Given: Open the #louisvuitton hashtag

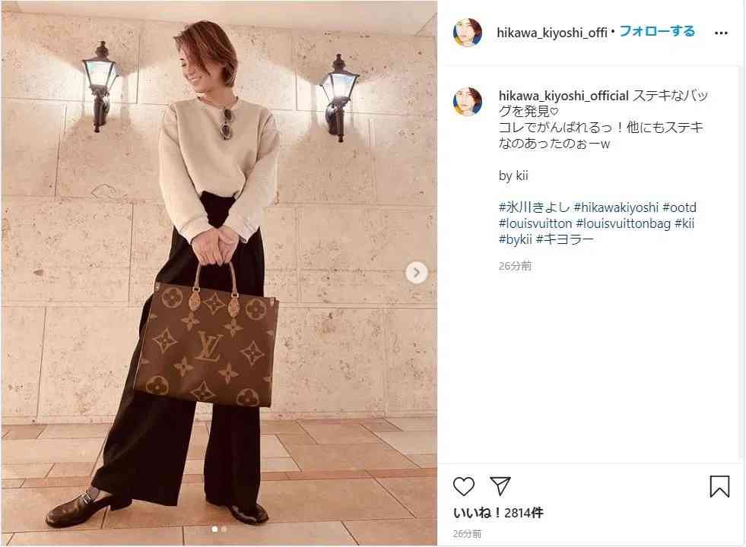Looking at the screenshot, I should pyautogui.click(x=535, y=223).
